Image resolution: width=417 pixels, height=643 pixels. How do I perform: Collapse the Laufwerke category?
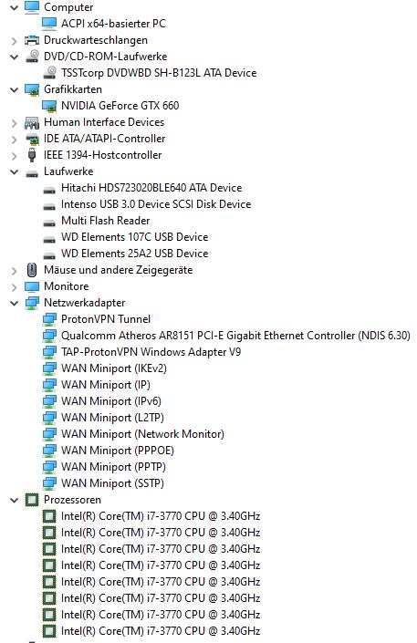pos(15,171)
